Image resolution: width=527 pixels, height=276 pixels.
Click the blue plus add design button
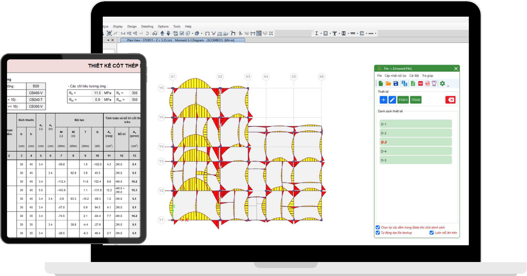(383, 100)
